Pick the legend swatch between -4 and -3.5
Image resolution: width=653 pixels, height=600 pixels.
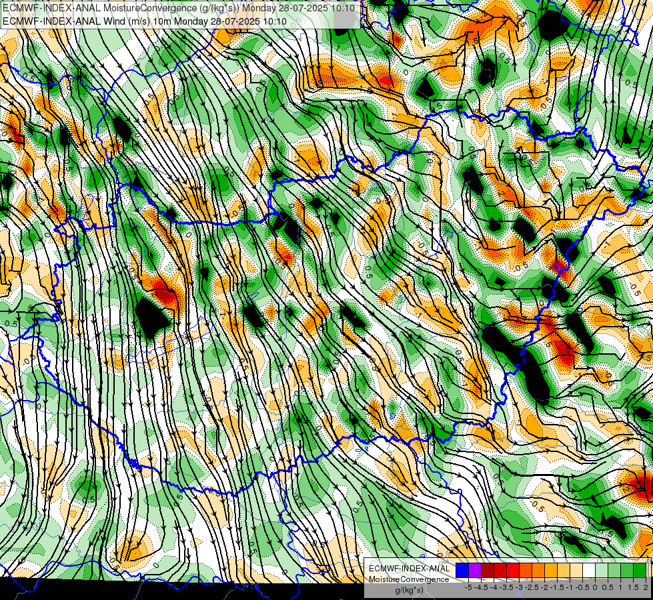[x=500, y=570]
